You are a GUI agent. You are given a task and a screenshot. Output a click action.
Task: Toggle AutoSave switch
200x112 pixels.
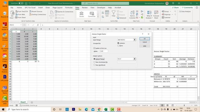[21, 3]
